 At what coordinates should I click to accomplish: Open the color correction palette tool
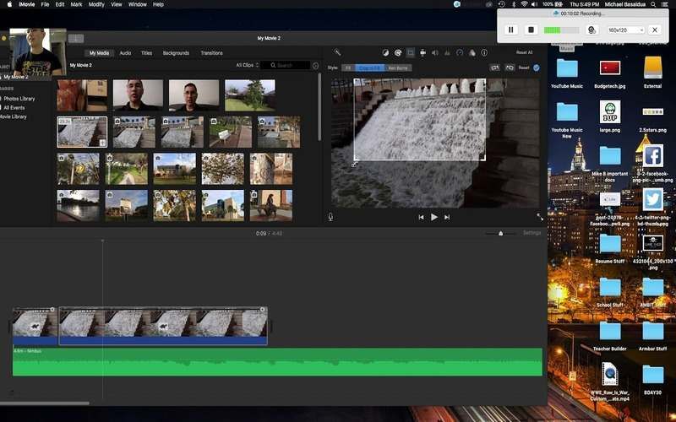tap(398, 52)
